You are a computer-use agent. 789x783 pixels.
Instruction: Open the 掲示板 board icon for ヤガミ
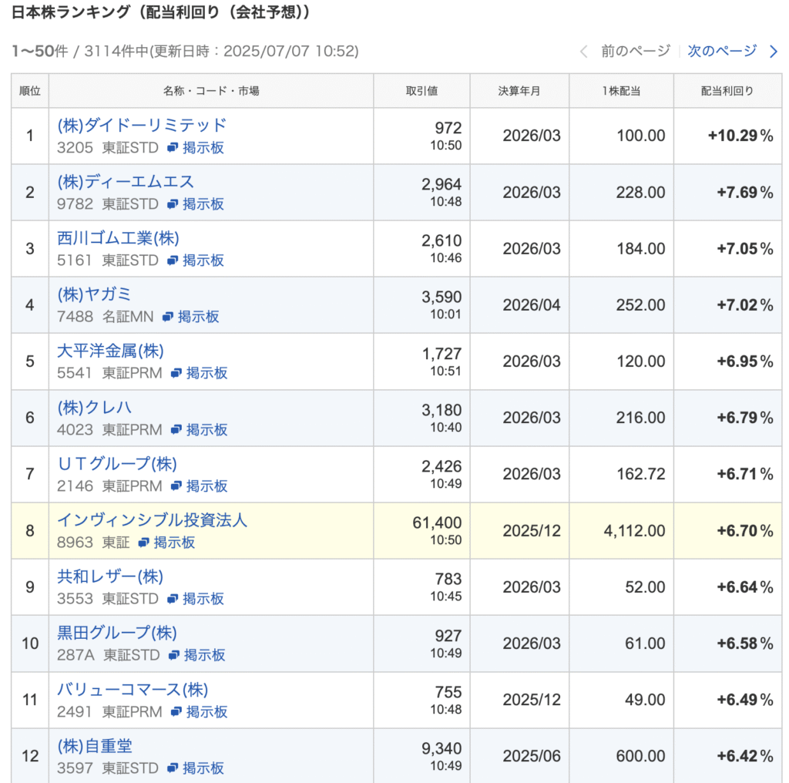[168, 317]
